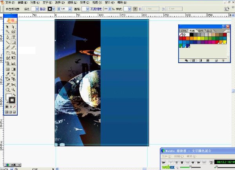Screen dimensions: 235x170
Task: Select the Magic Wand tool
Action: click(7, 32)
